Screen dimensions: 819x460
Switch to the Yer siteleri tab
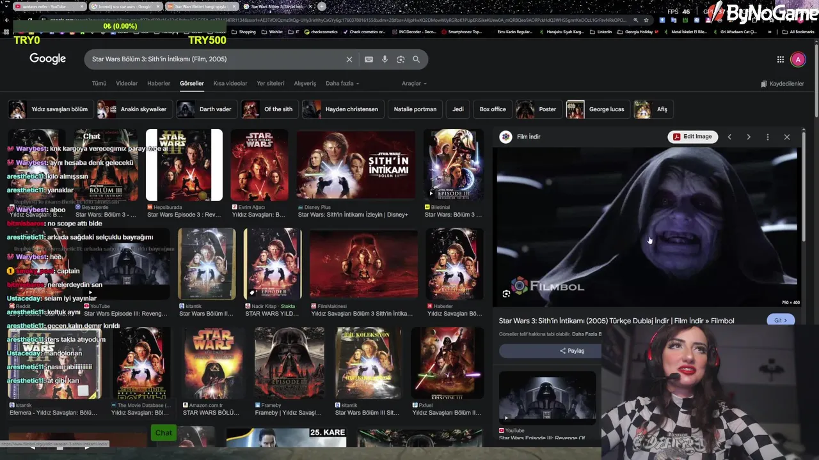coord(271,84)
